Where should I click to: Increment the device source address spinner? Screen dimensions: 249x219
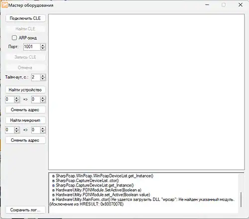pyautogui.click(x=16, y=98)
